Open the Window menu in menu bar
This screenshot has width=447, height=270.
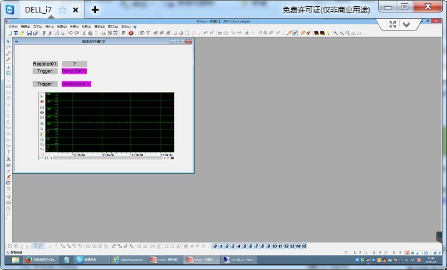(112, 26)
